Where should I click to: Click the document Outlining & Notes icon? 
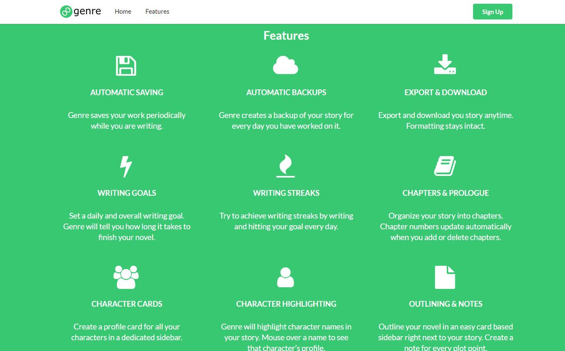tap(445, 277)
